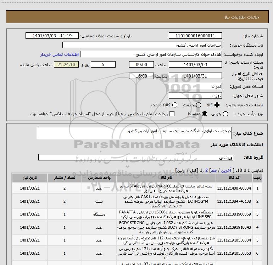Select the خدمت radio button

[x=199, y=105]
